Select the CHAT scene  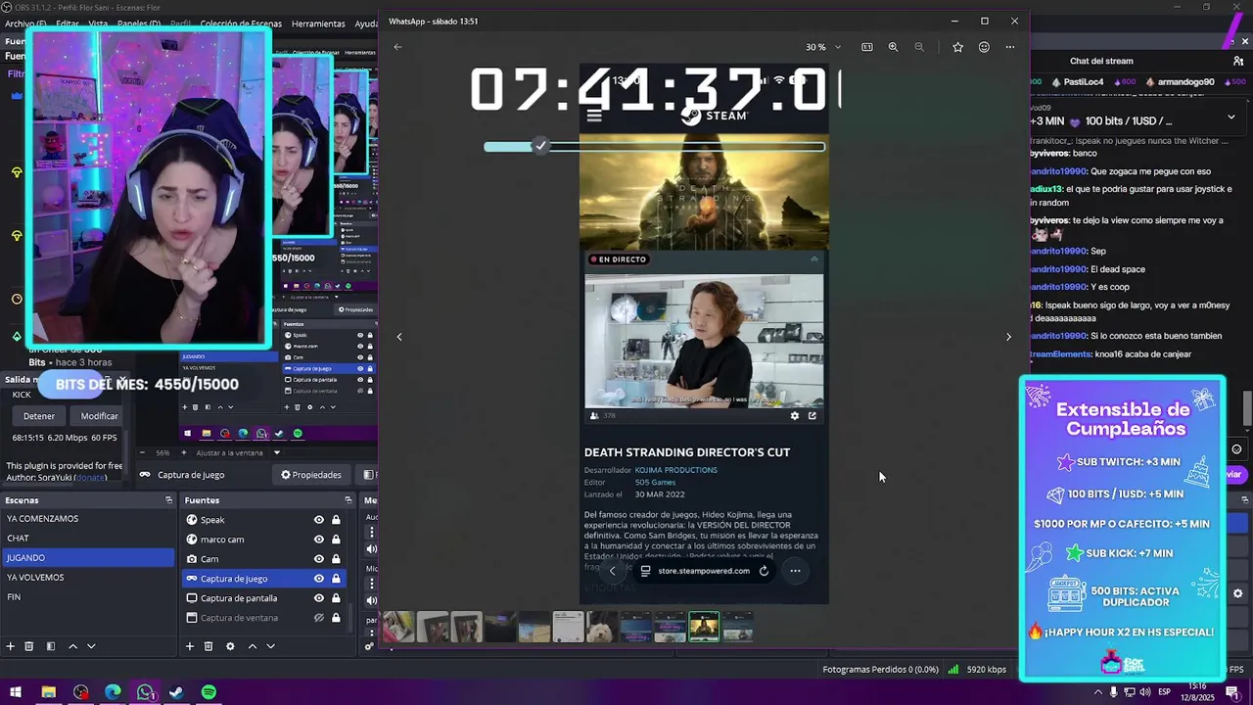pyautogui.click(x=88, y=539)
